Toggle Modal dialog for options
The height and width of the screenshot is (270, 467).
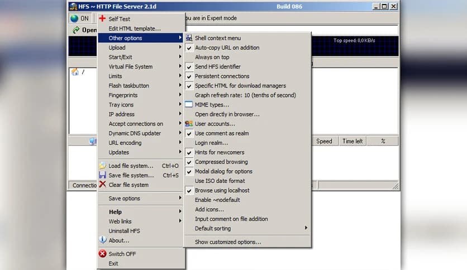pos(247,171)
